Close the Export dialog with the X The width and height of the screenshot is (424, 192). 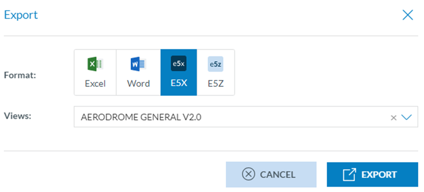pos(408,15)
